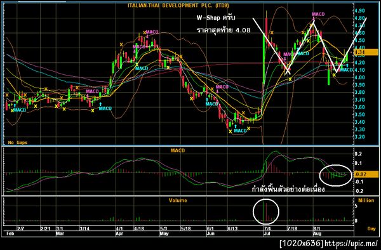
Task: Click the 4.60 price axis label
Action: click(359, 33)
